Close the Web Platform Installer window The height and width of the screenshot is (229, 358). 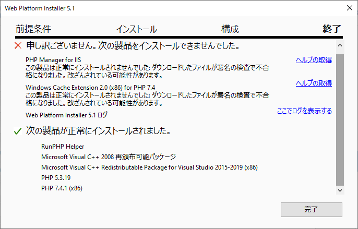[x=349, y=8]
